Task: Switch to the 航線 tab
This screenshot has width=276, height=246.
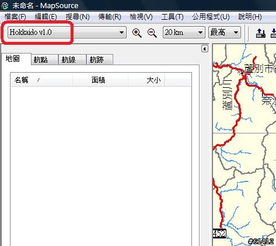Action: point(72,59)
